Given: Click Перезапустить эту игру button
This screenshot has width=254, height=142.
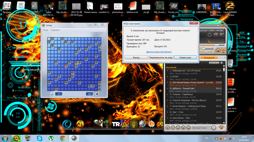Looking at the screenshot, I should point(161,57).
